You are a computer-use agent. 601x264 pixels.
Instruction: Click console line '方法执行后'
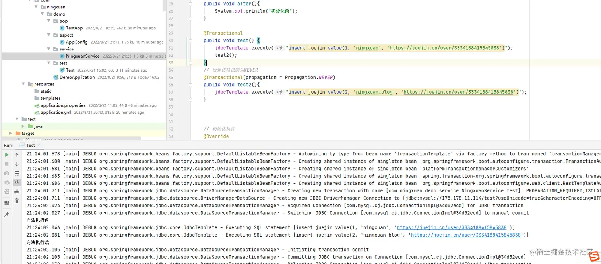[x=38, y=242]
